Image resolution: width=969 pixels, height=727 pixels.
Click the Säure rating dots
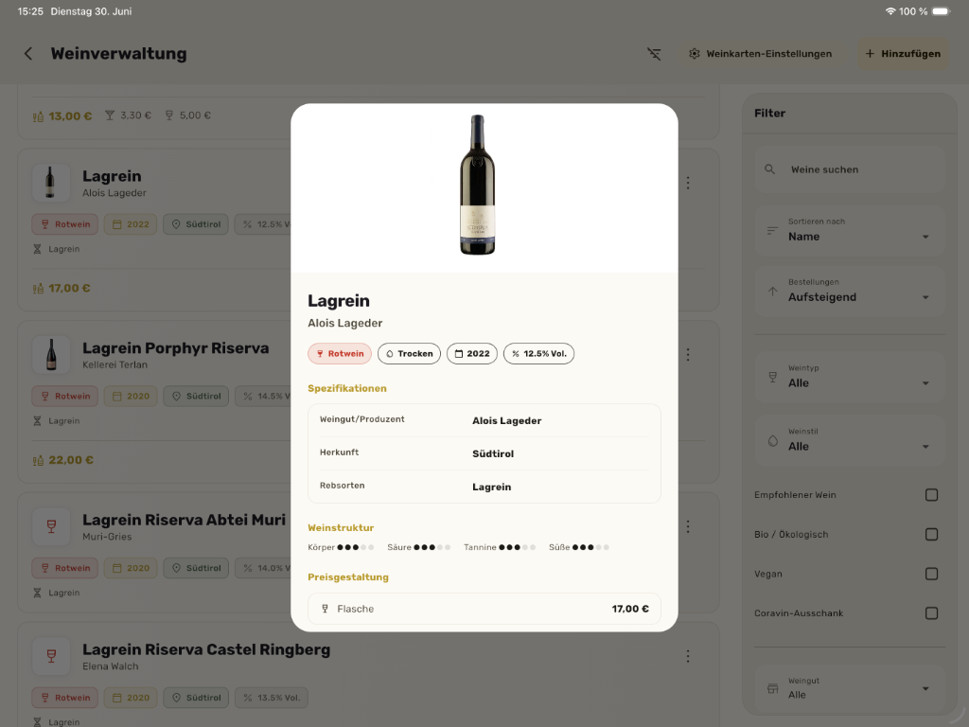432,547
